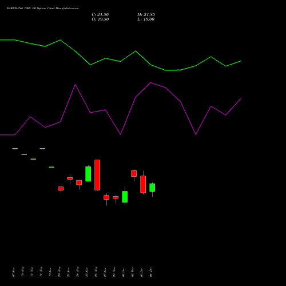Screen dimensions: 286x286
Task: Select the green candlestick for 01 Dec
Action: tap(125, 197)
